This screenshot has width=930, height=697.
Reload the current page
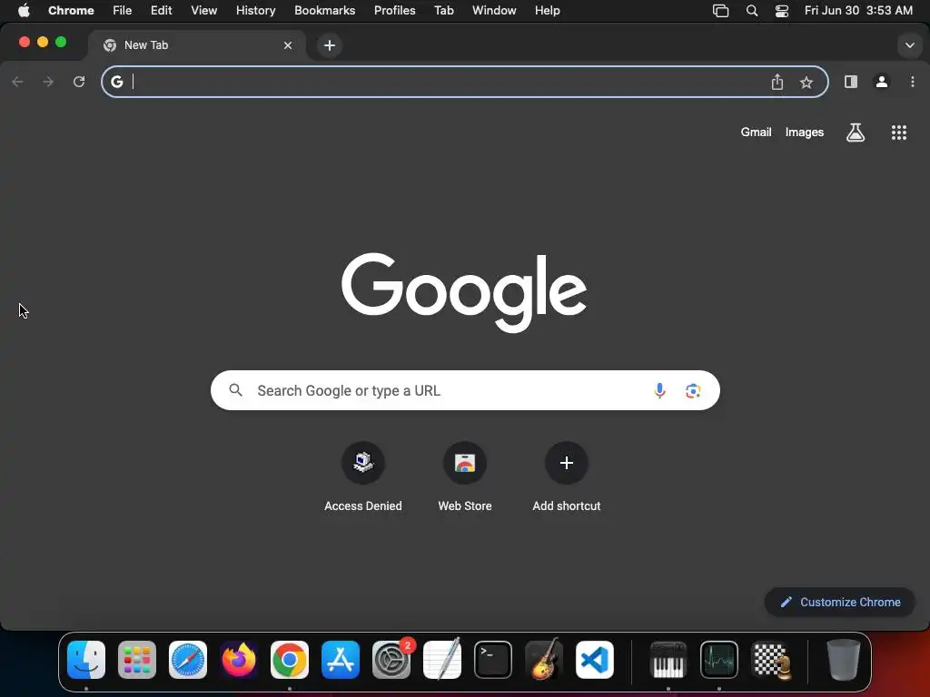(79, 82)
